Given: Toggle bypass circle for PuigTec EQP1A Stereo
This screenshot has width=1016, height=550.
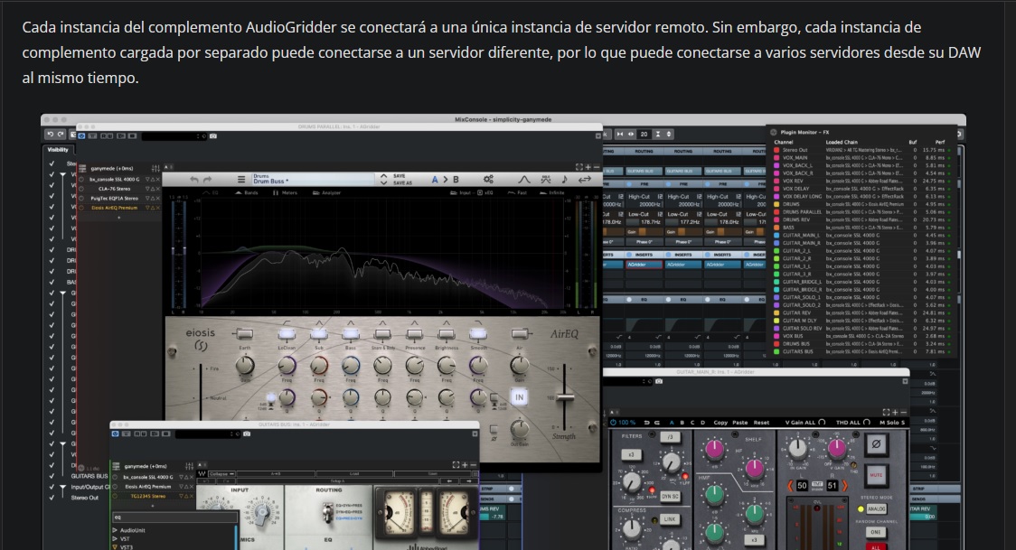Looking at the screenshot, I should (81, 198).
